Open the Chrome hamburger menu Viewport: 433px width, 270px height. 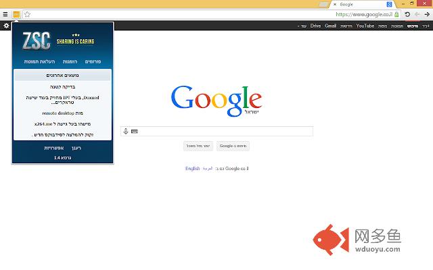click(x=5, y=14)
